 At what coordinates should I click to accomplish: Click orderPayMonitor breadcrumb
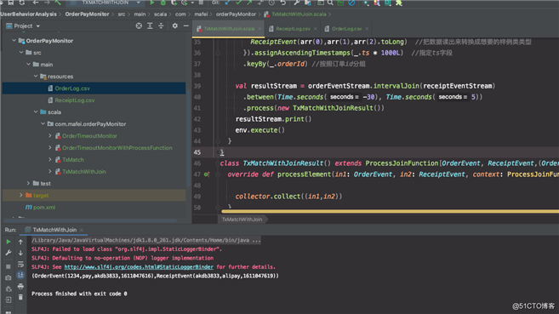[236, 14]
